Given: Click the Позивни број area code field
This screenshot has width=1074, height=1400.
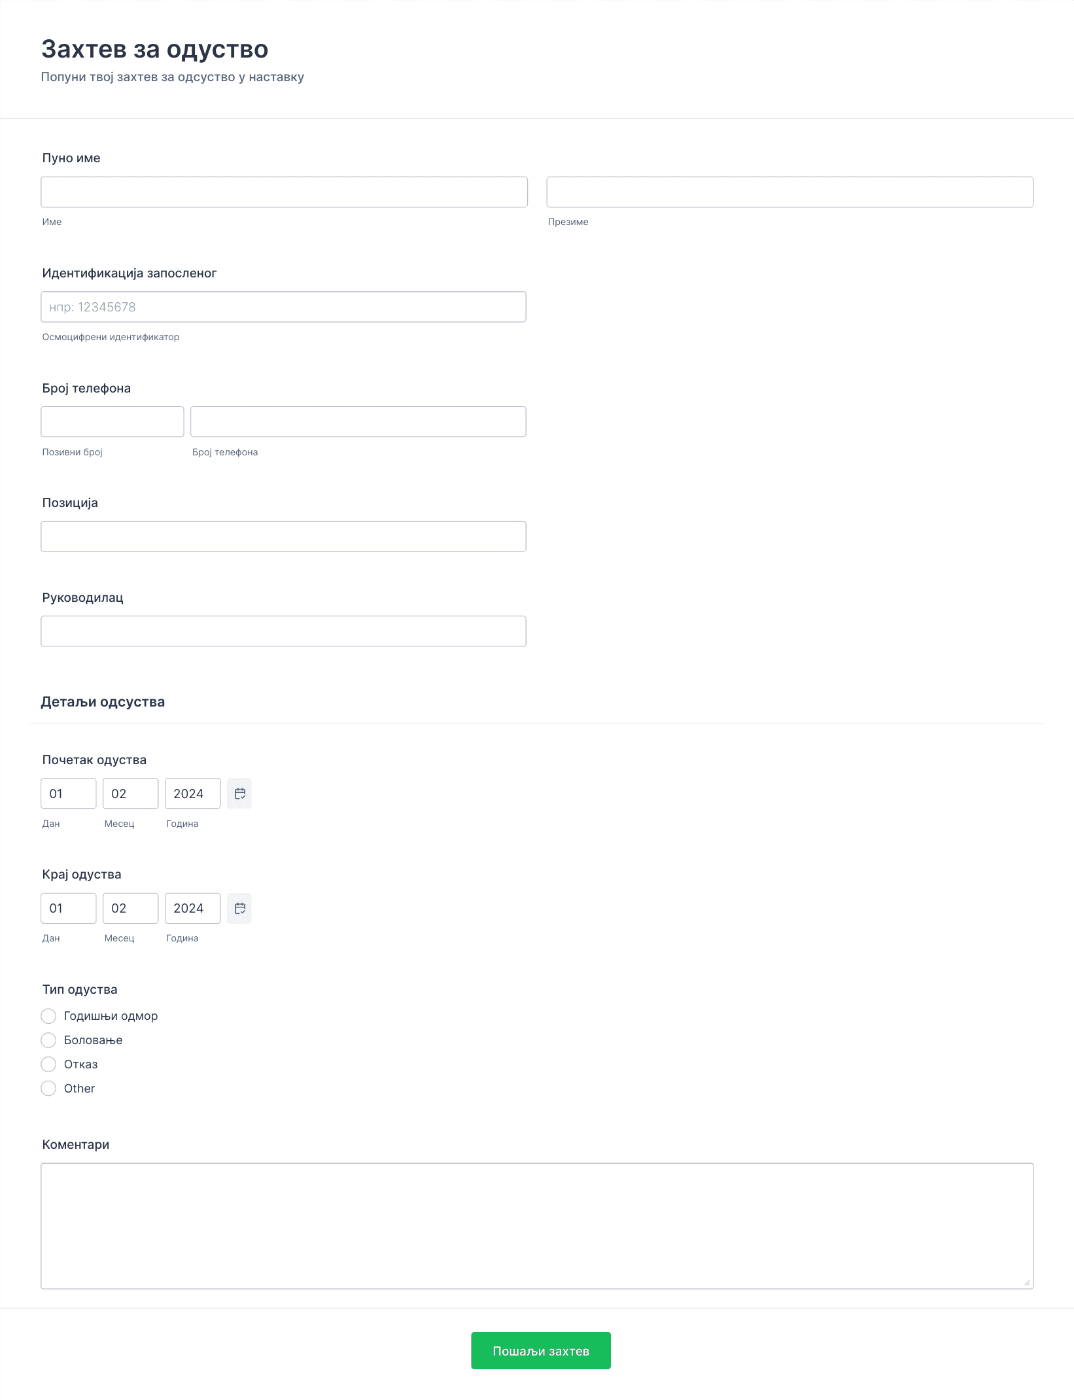Looking at the screenshot, I should [x=113, y=421].
